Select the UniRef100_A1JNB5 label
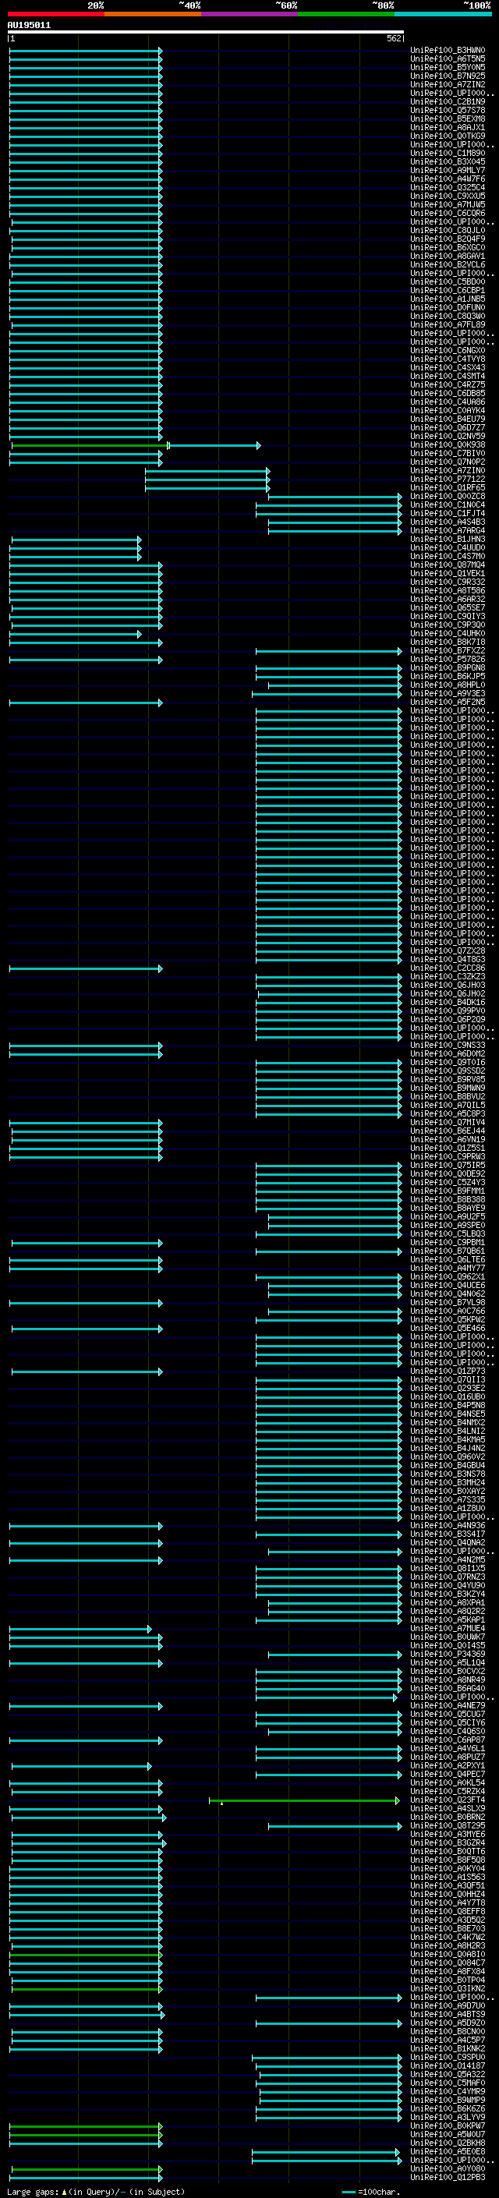499x2198 pixels. coord(448,299)
